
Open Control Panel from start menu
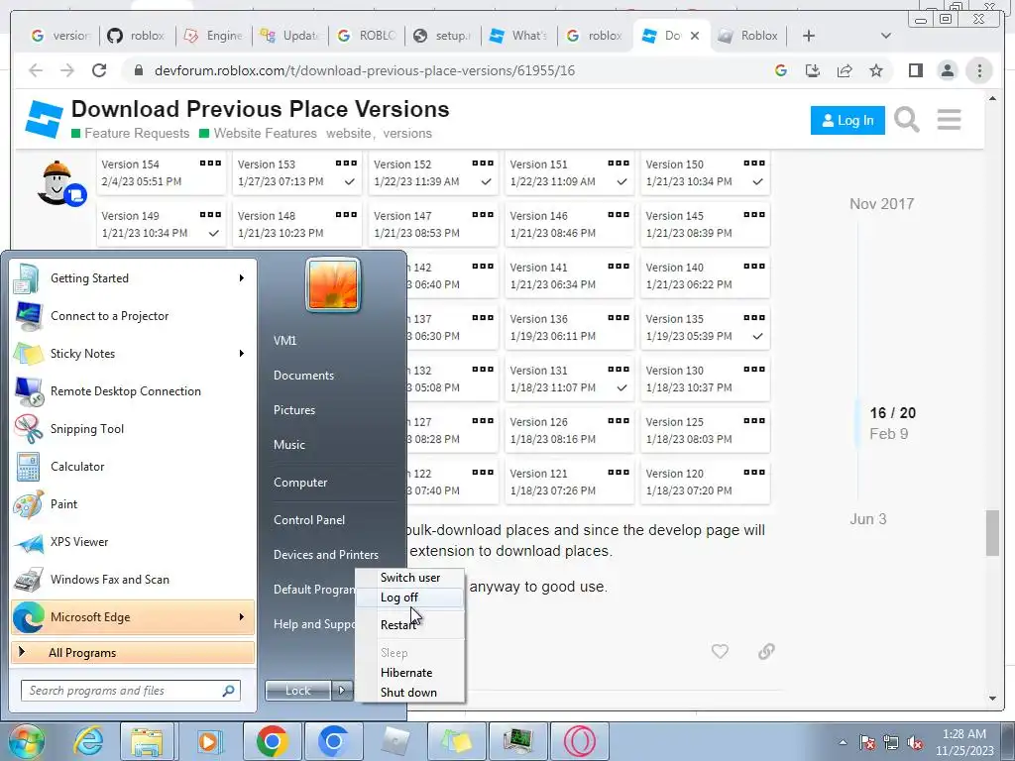coord(309,519)
